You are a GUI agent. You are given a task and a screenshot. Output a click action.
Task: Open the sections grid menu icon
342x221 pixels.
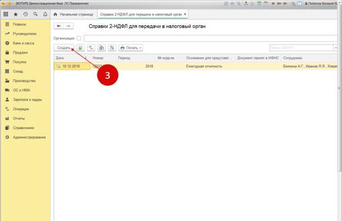point(6,14)
